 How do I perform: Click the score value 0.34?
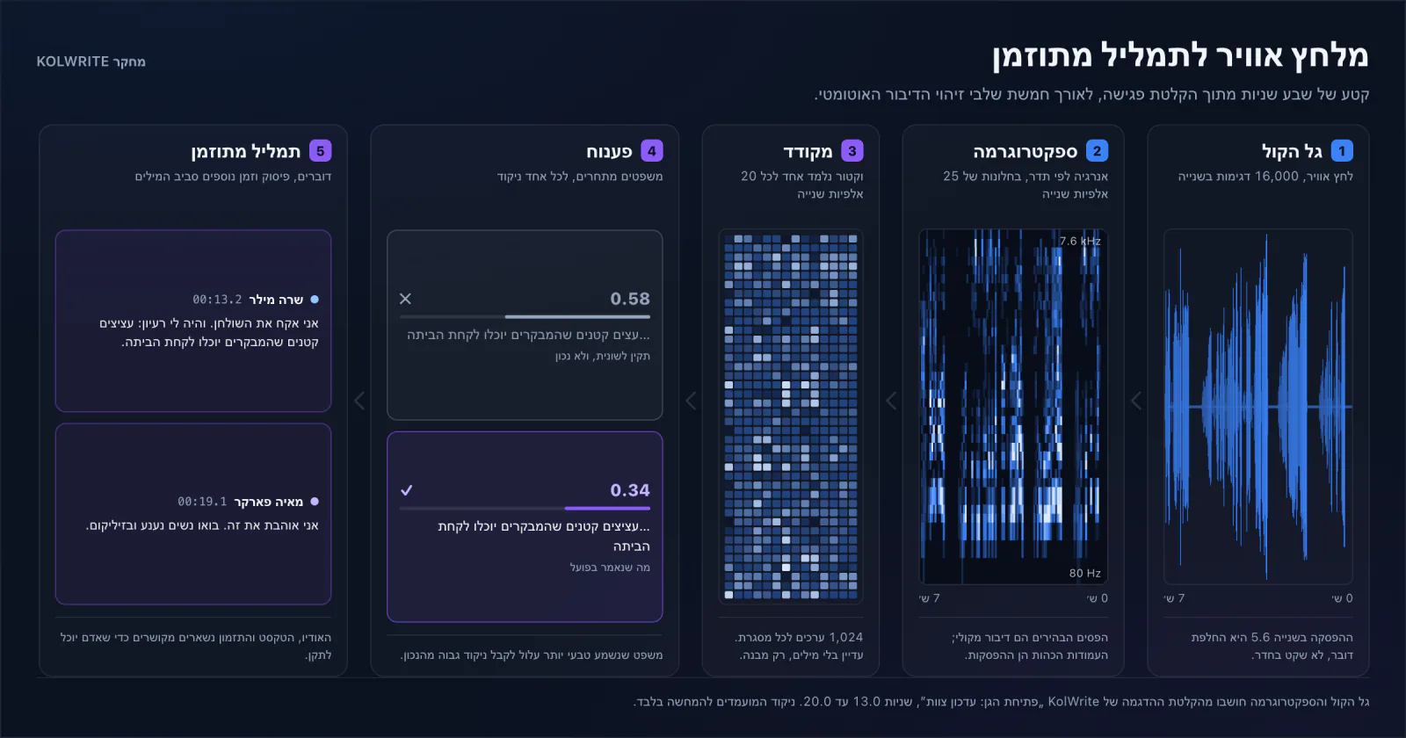630,490
